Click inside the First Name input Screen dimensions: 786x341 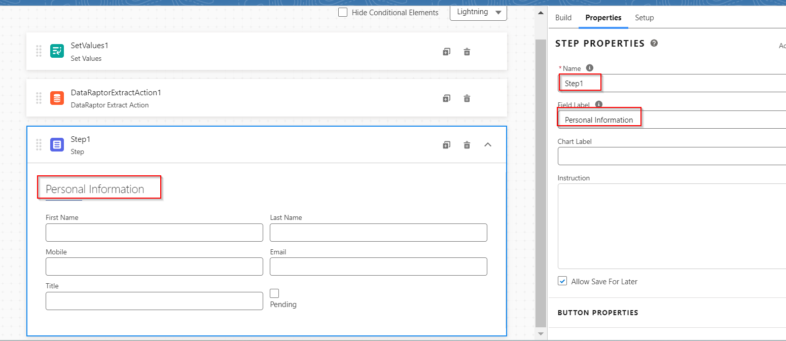[154, 233]
